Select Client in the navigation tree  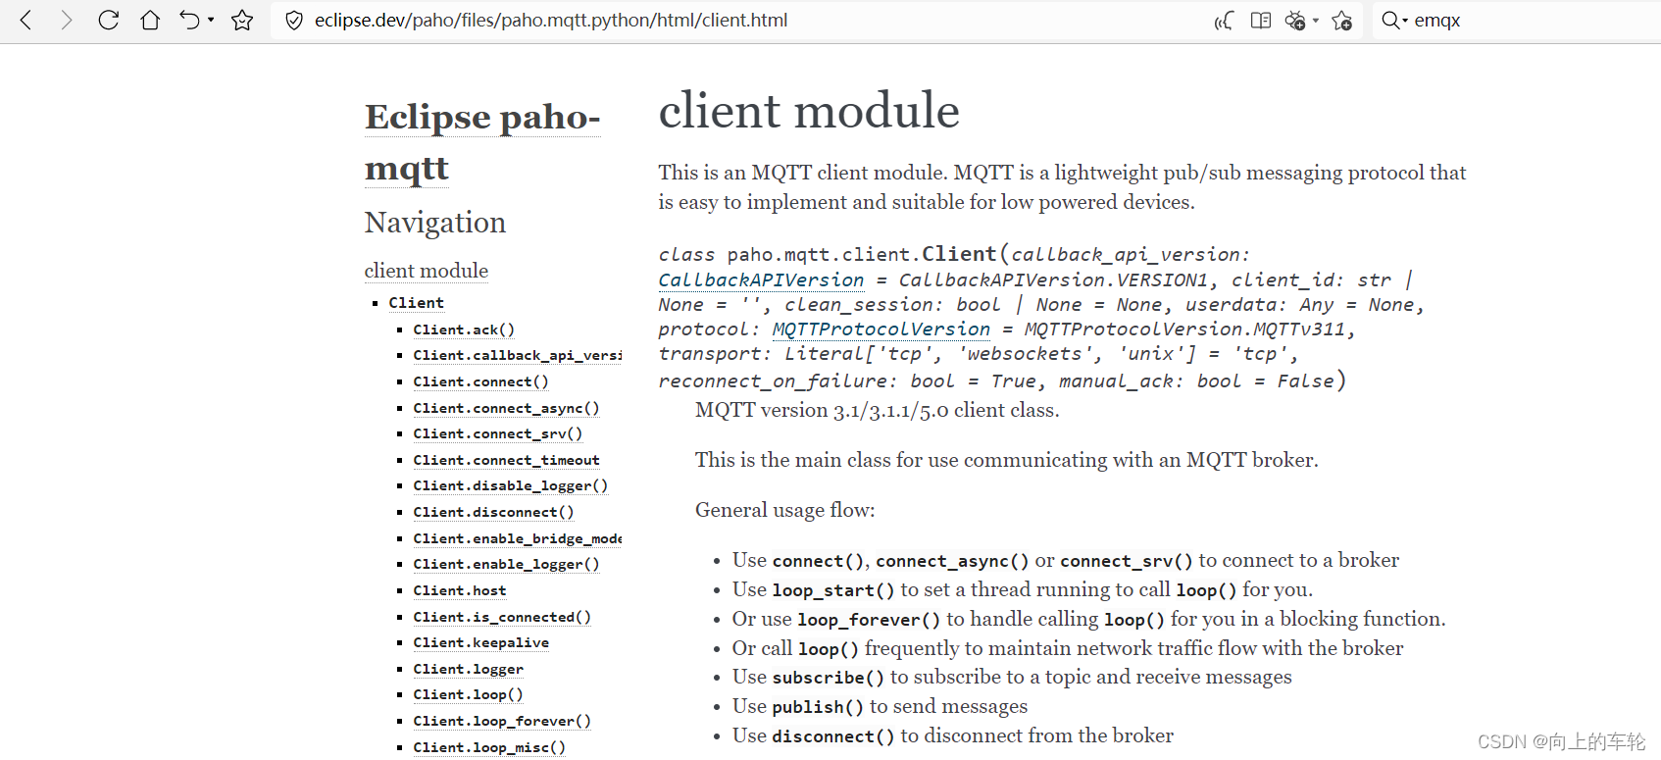417,303
